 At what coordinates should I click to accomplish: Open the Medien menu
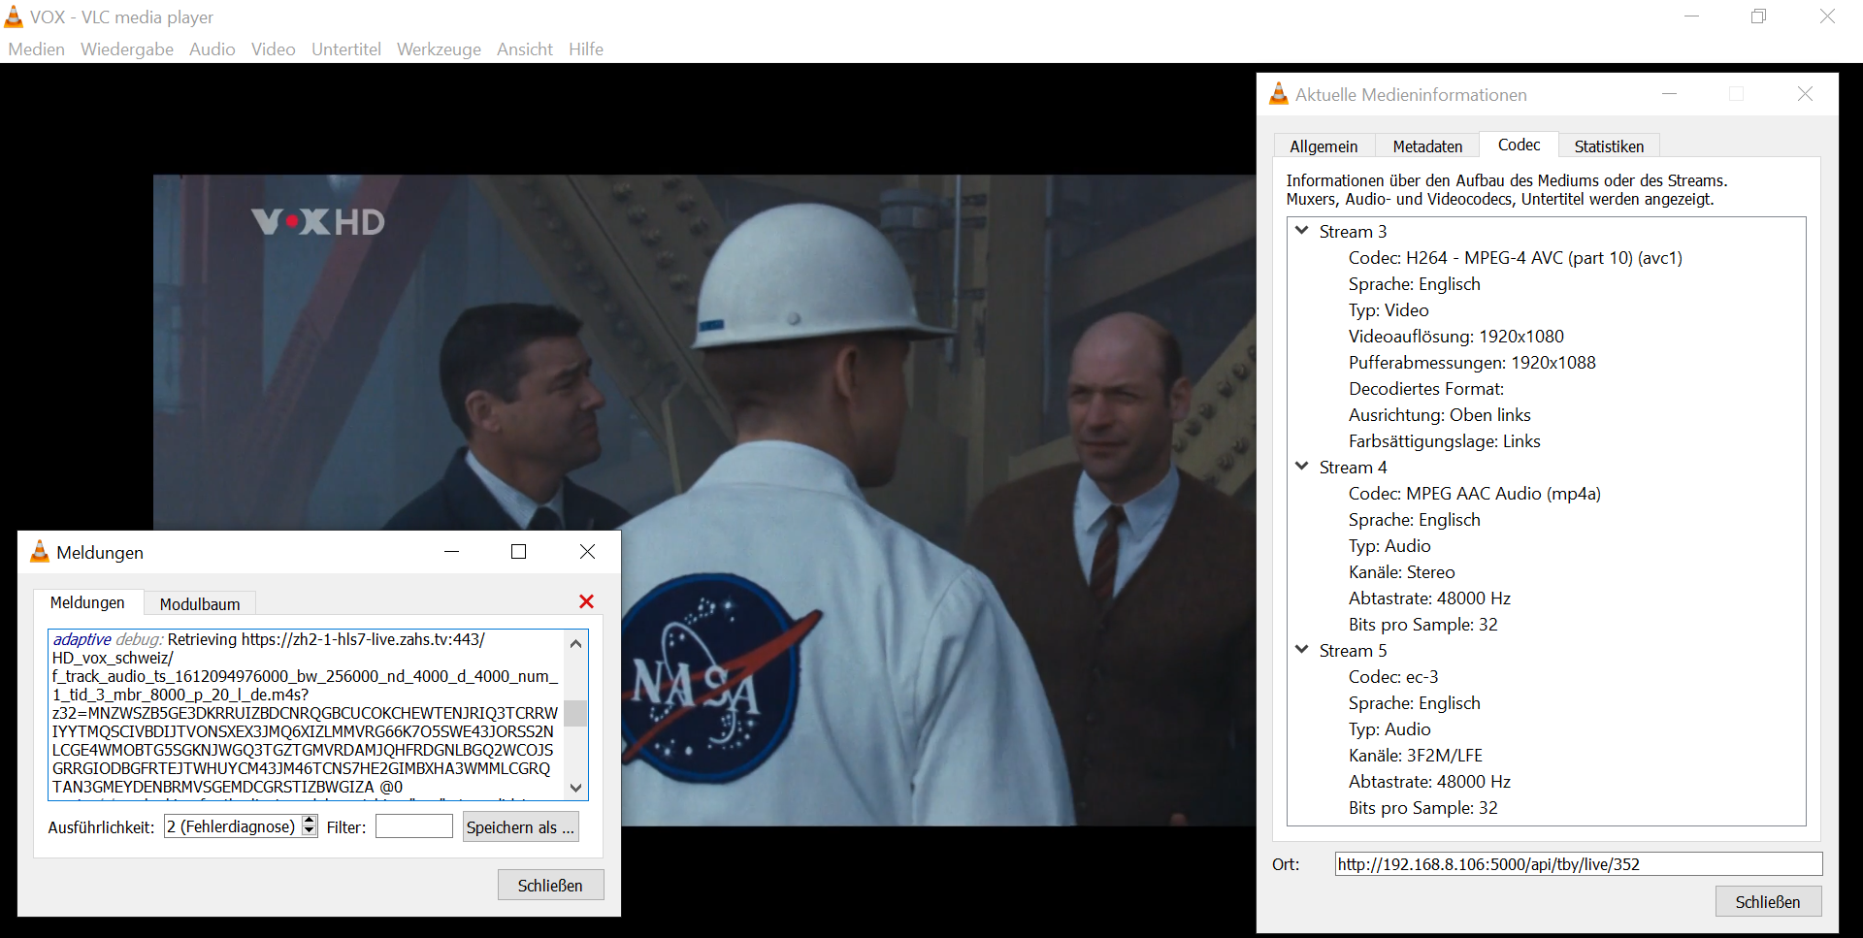36,49
